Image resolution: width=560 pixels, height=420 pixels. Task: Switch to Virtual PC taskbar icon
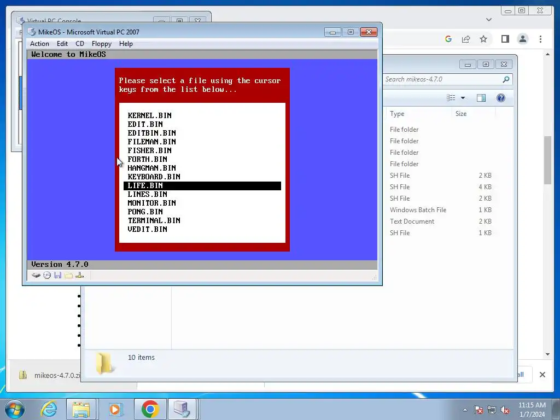pyautogui.click(x=182, y=409)
